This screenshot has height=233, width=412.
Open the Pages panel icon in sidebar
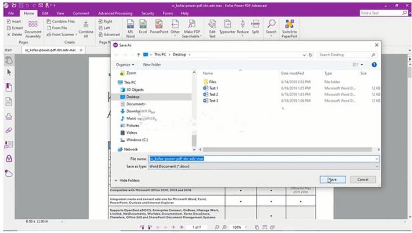coord(9,102)
